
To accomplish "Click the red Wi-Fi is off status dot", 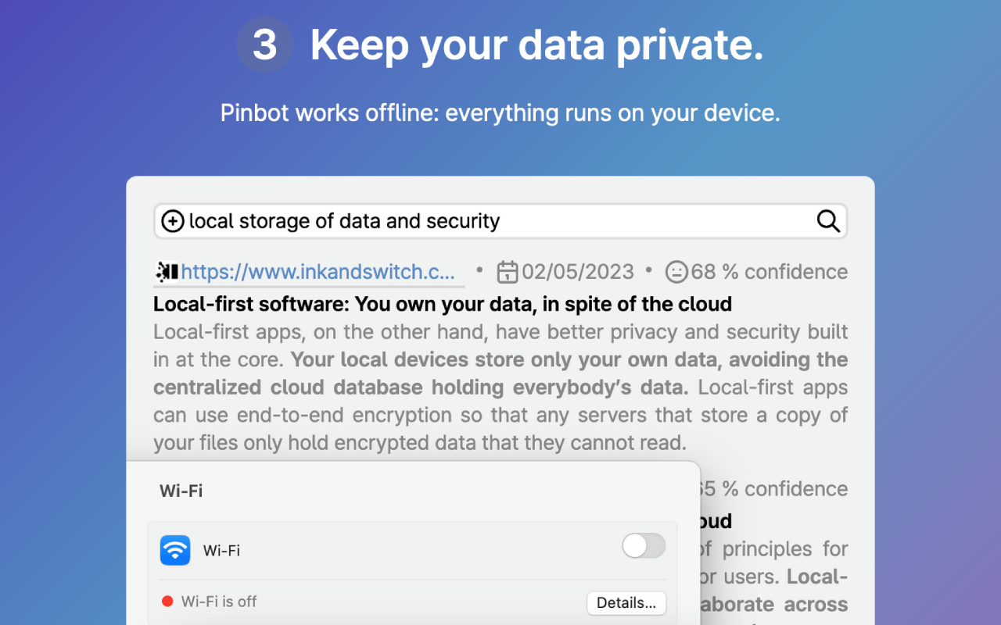I will point(167,602).
